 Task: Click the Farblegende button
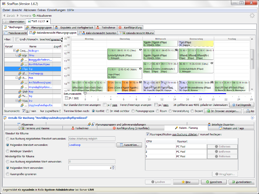(242, 105)
